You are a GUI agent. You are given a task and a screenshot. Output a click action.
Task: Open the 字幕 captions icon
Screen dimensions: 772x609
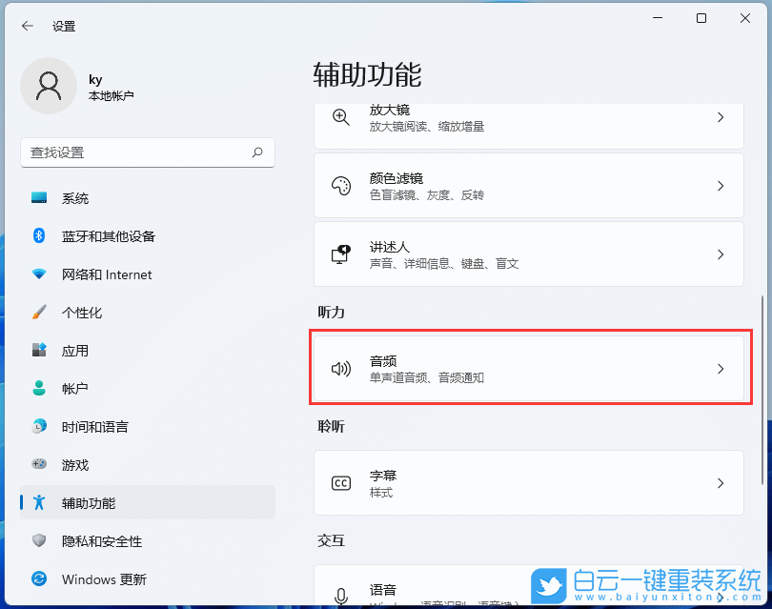point(341,482)
